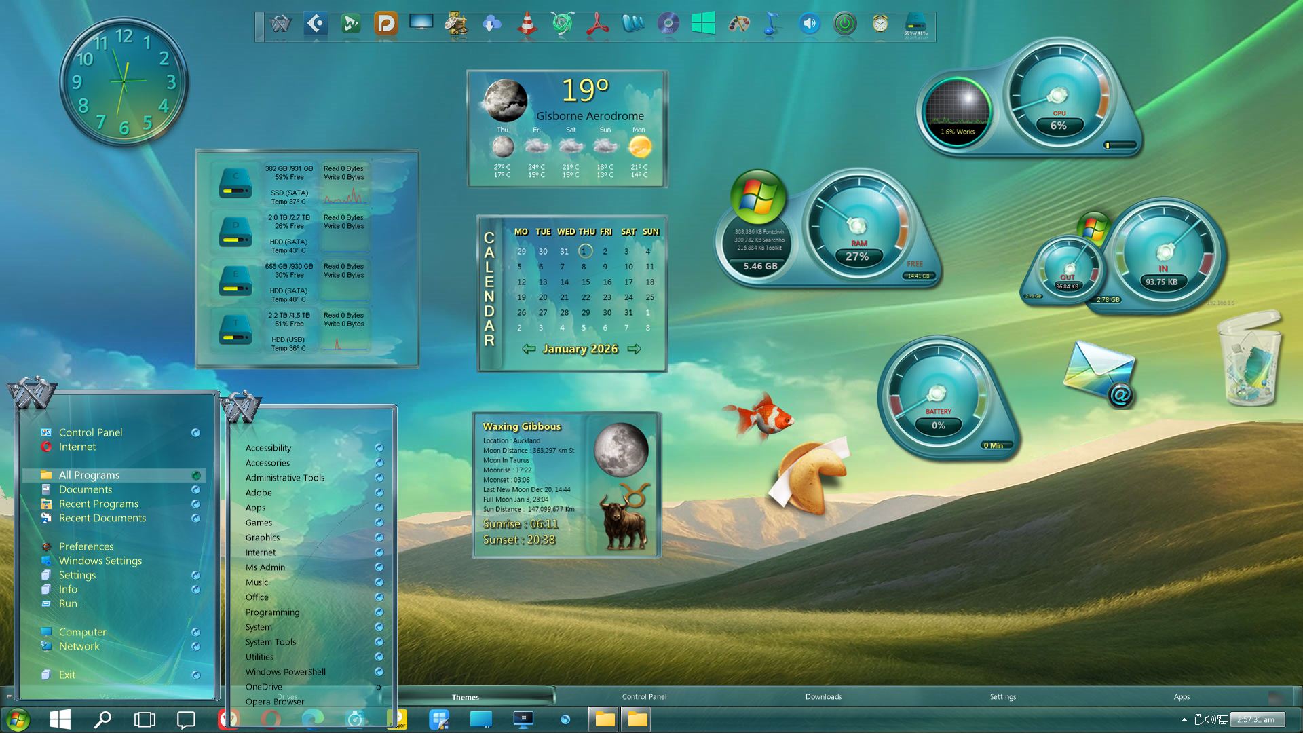The height and width of the screenshot is (733, 1303).
Task: Click the Exit menu button
Action: tap(67, 675)
